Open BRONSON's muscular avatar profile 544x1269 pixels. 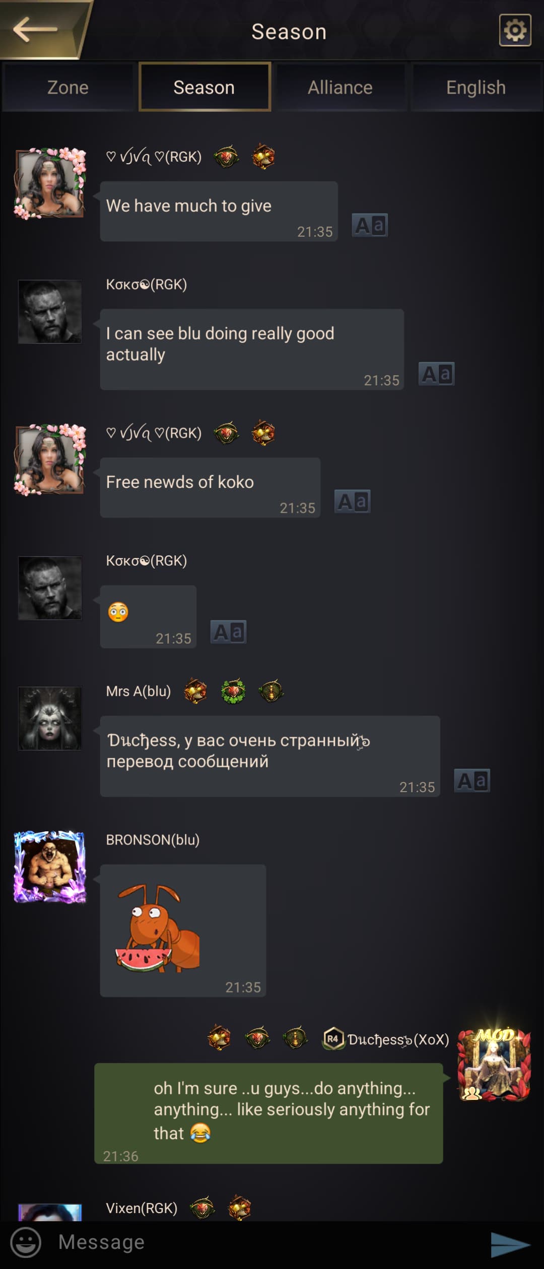(50, 867)
